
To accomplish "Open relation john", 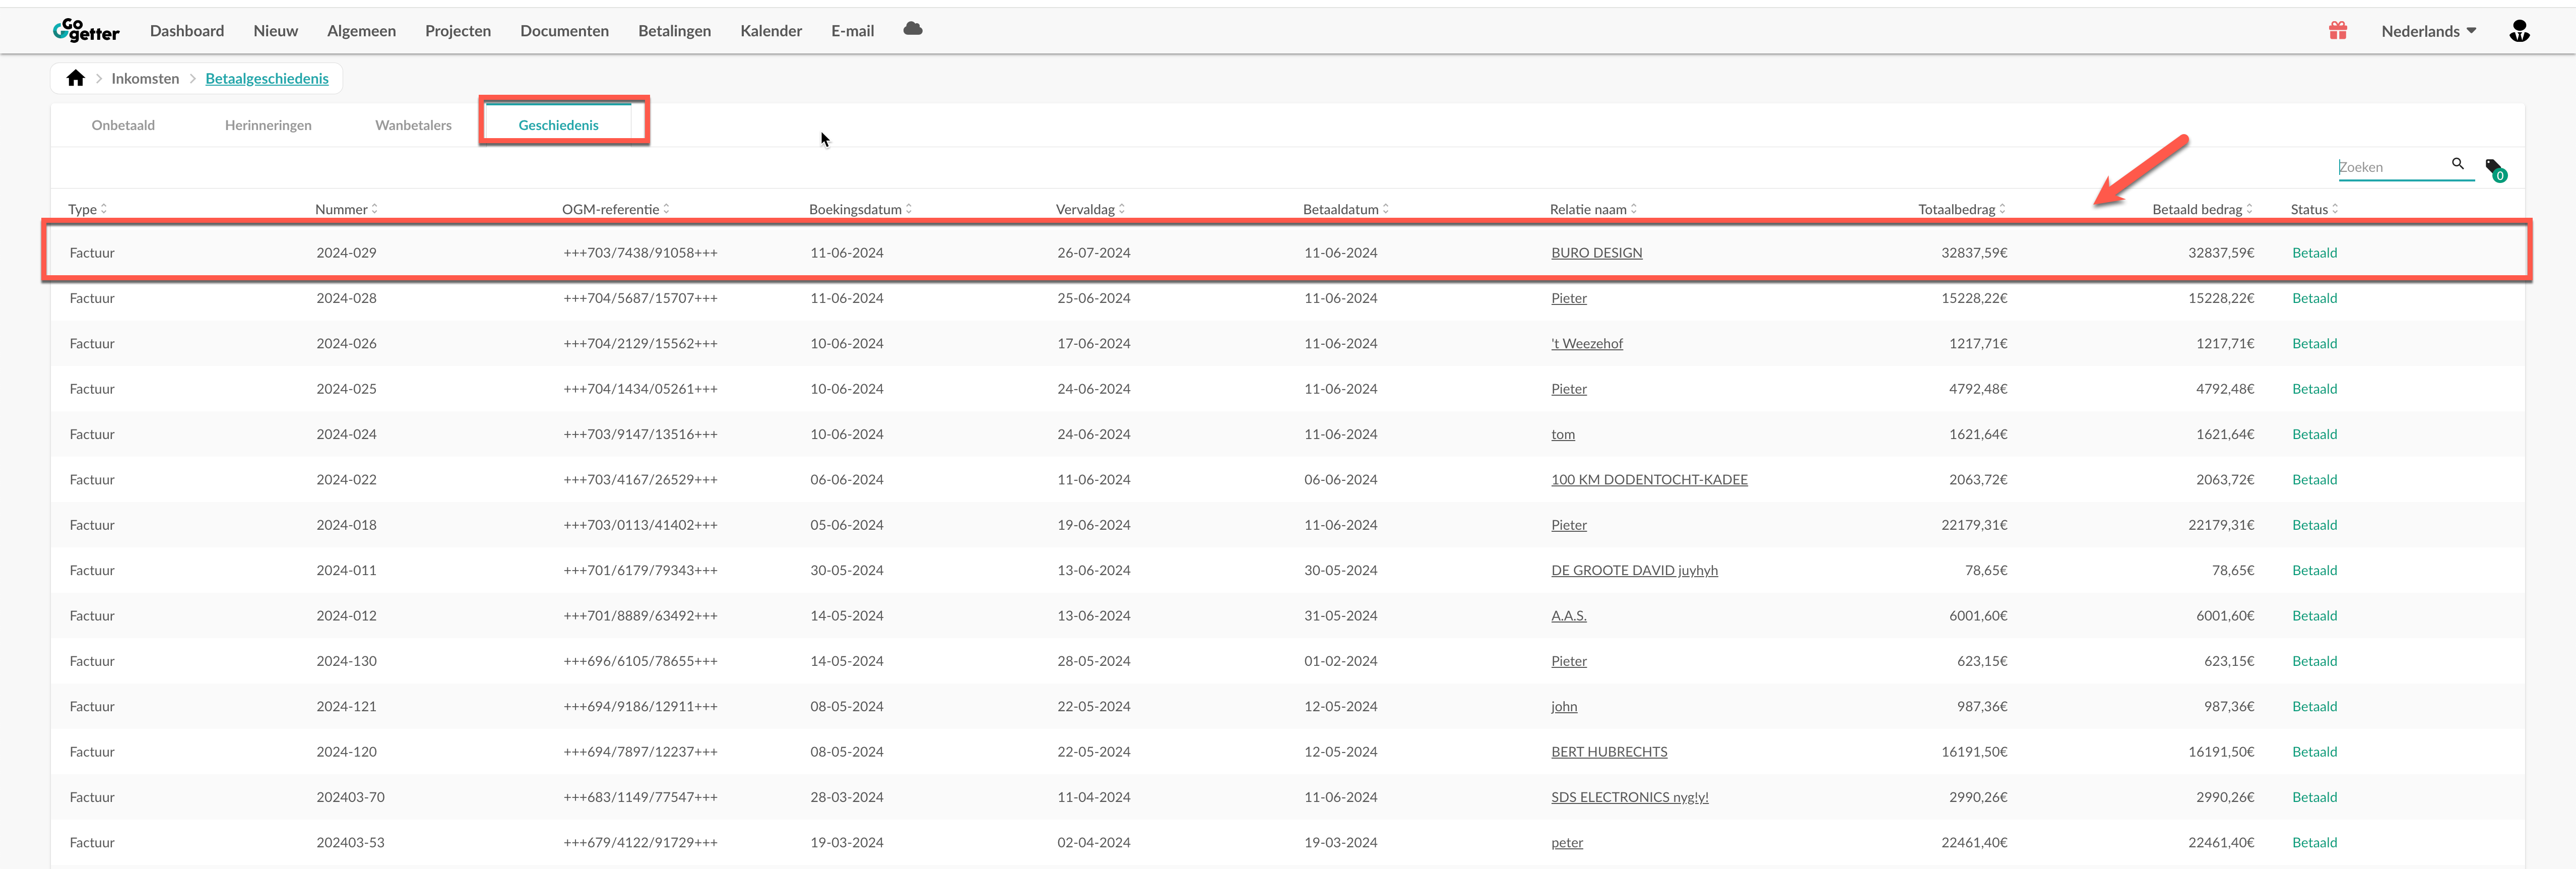I will click(x=1564, y=707).
